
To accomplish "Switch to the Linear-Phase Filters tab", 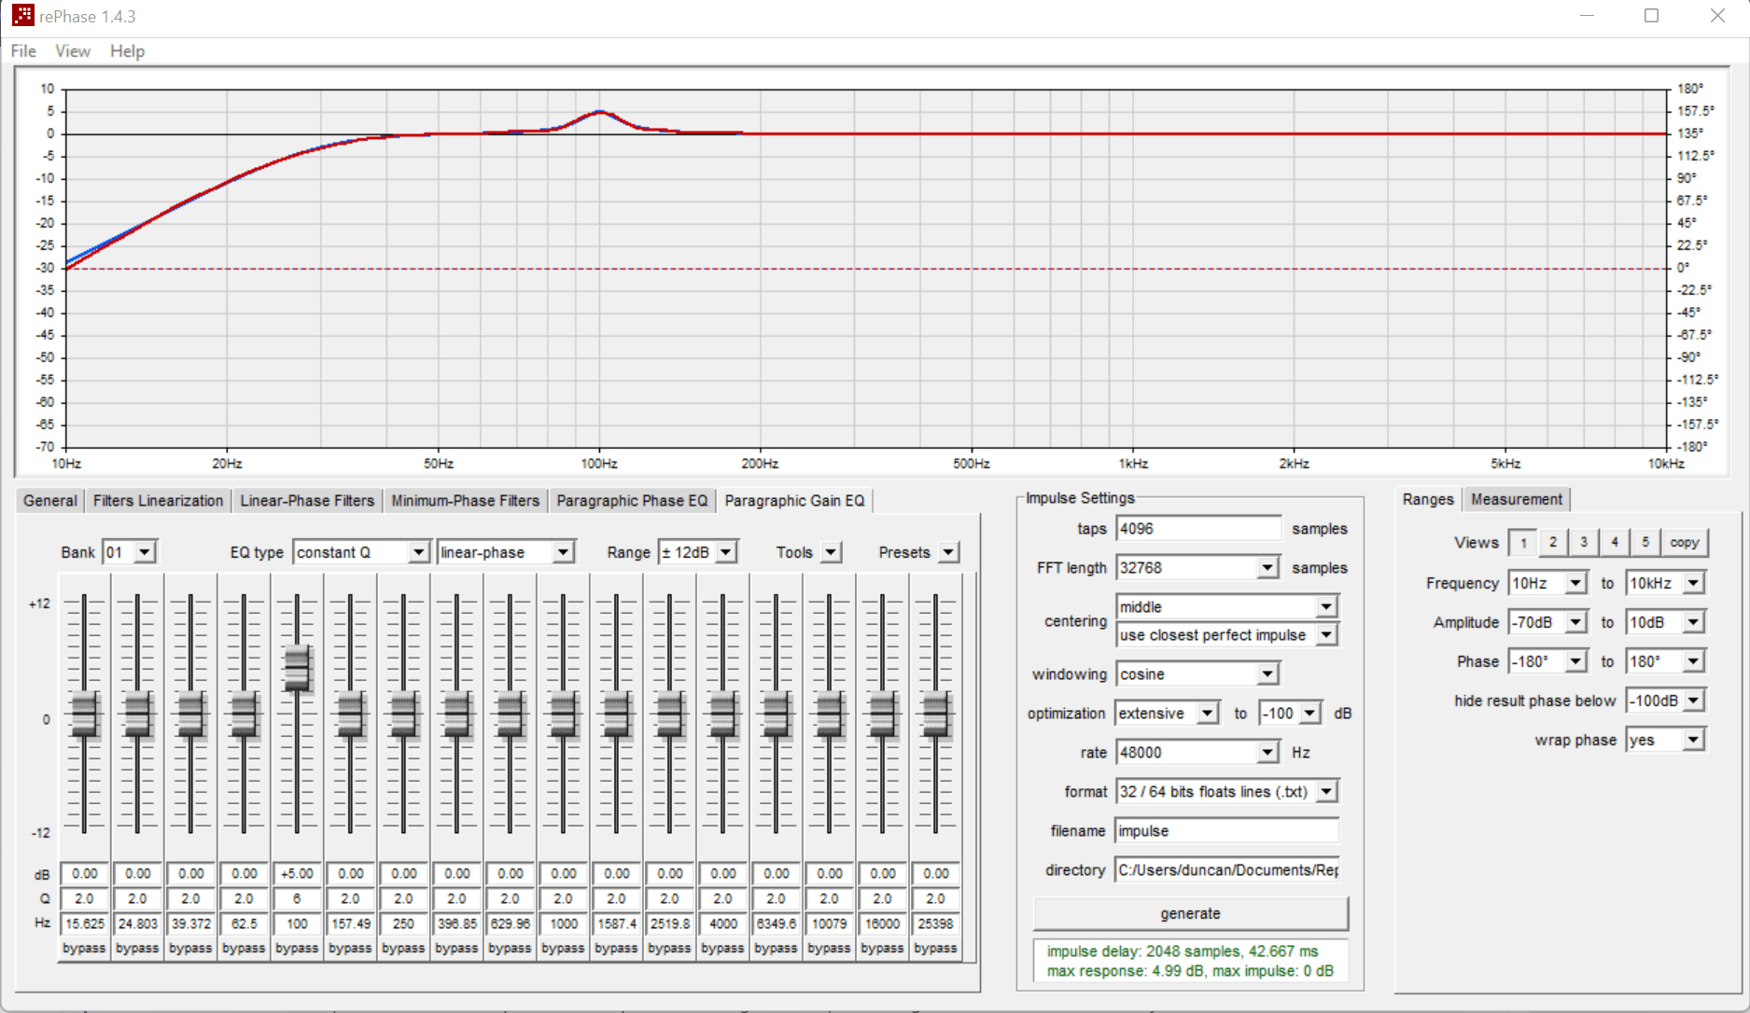I will 307,501.
